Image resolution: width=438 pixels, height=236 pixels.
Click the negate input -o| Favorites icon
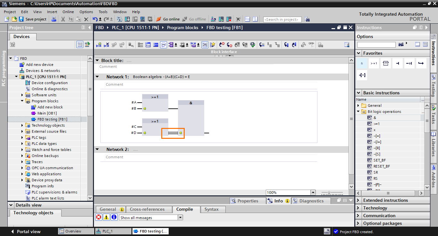409,63
